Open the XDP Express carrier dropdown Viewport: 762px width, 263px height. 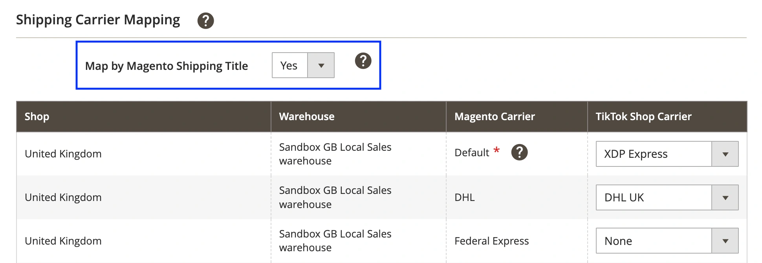click(667, 154)
